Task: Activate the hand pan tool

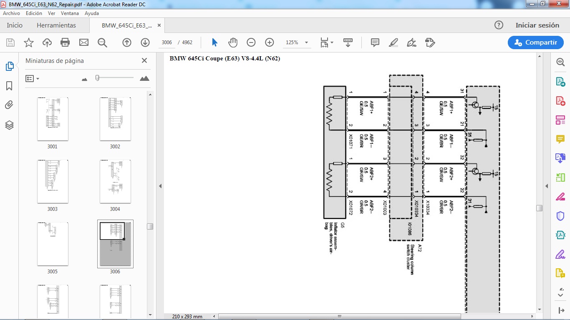Action: [232, 42]
